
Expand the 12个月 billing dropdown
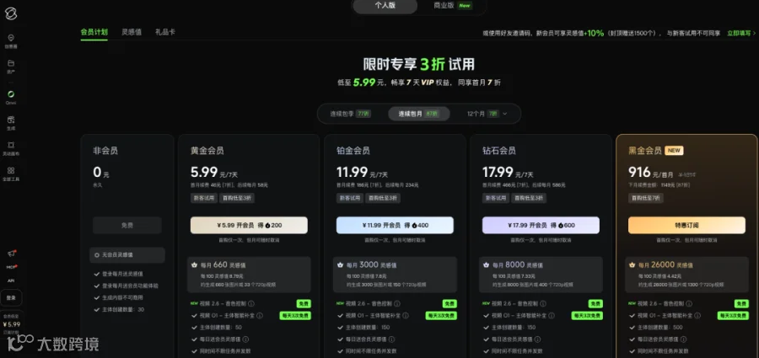click(x=487, y=115)
